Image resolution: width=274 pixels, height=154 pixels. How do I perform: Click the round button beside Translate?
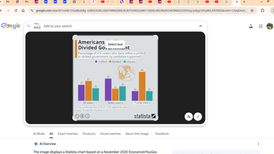click(198, 117)
